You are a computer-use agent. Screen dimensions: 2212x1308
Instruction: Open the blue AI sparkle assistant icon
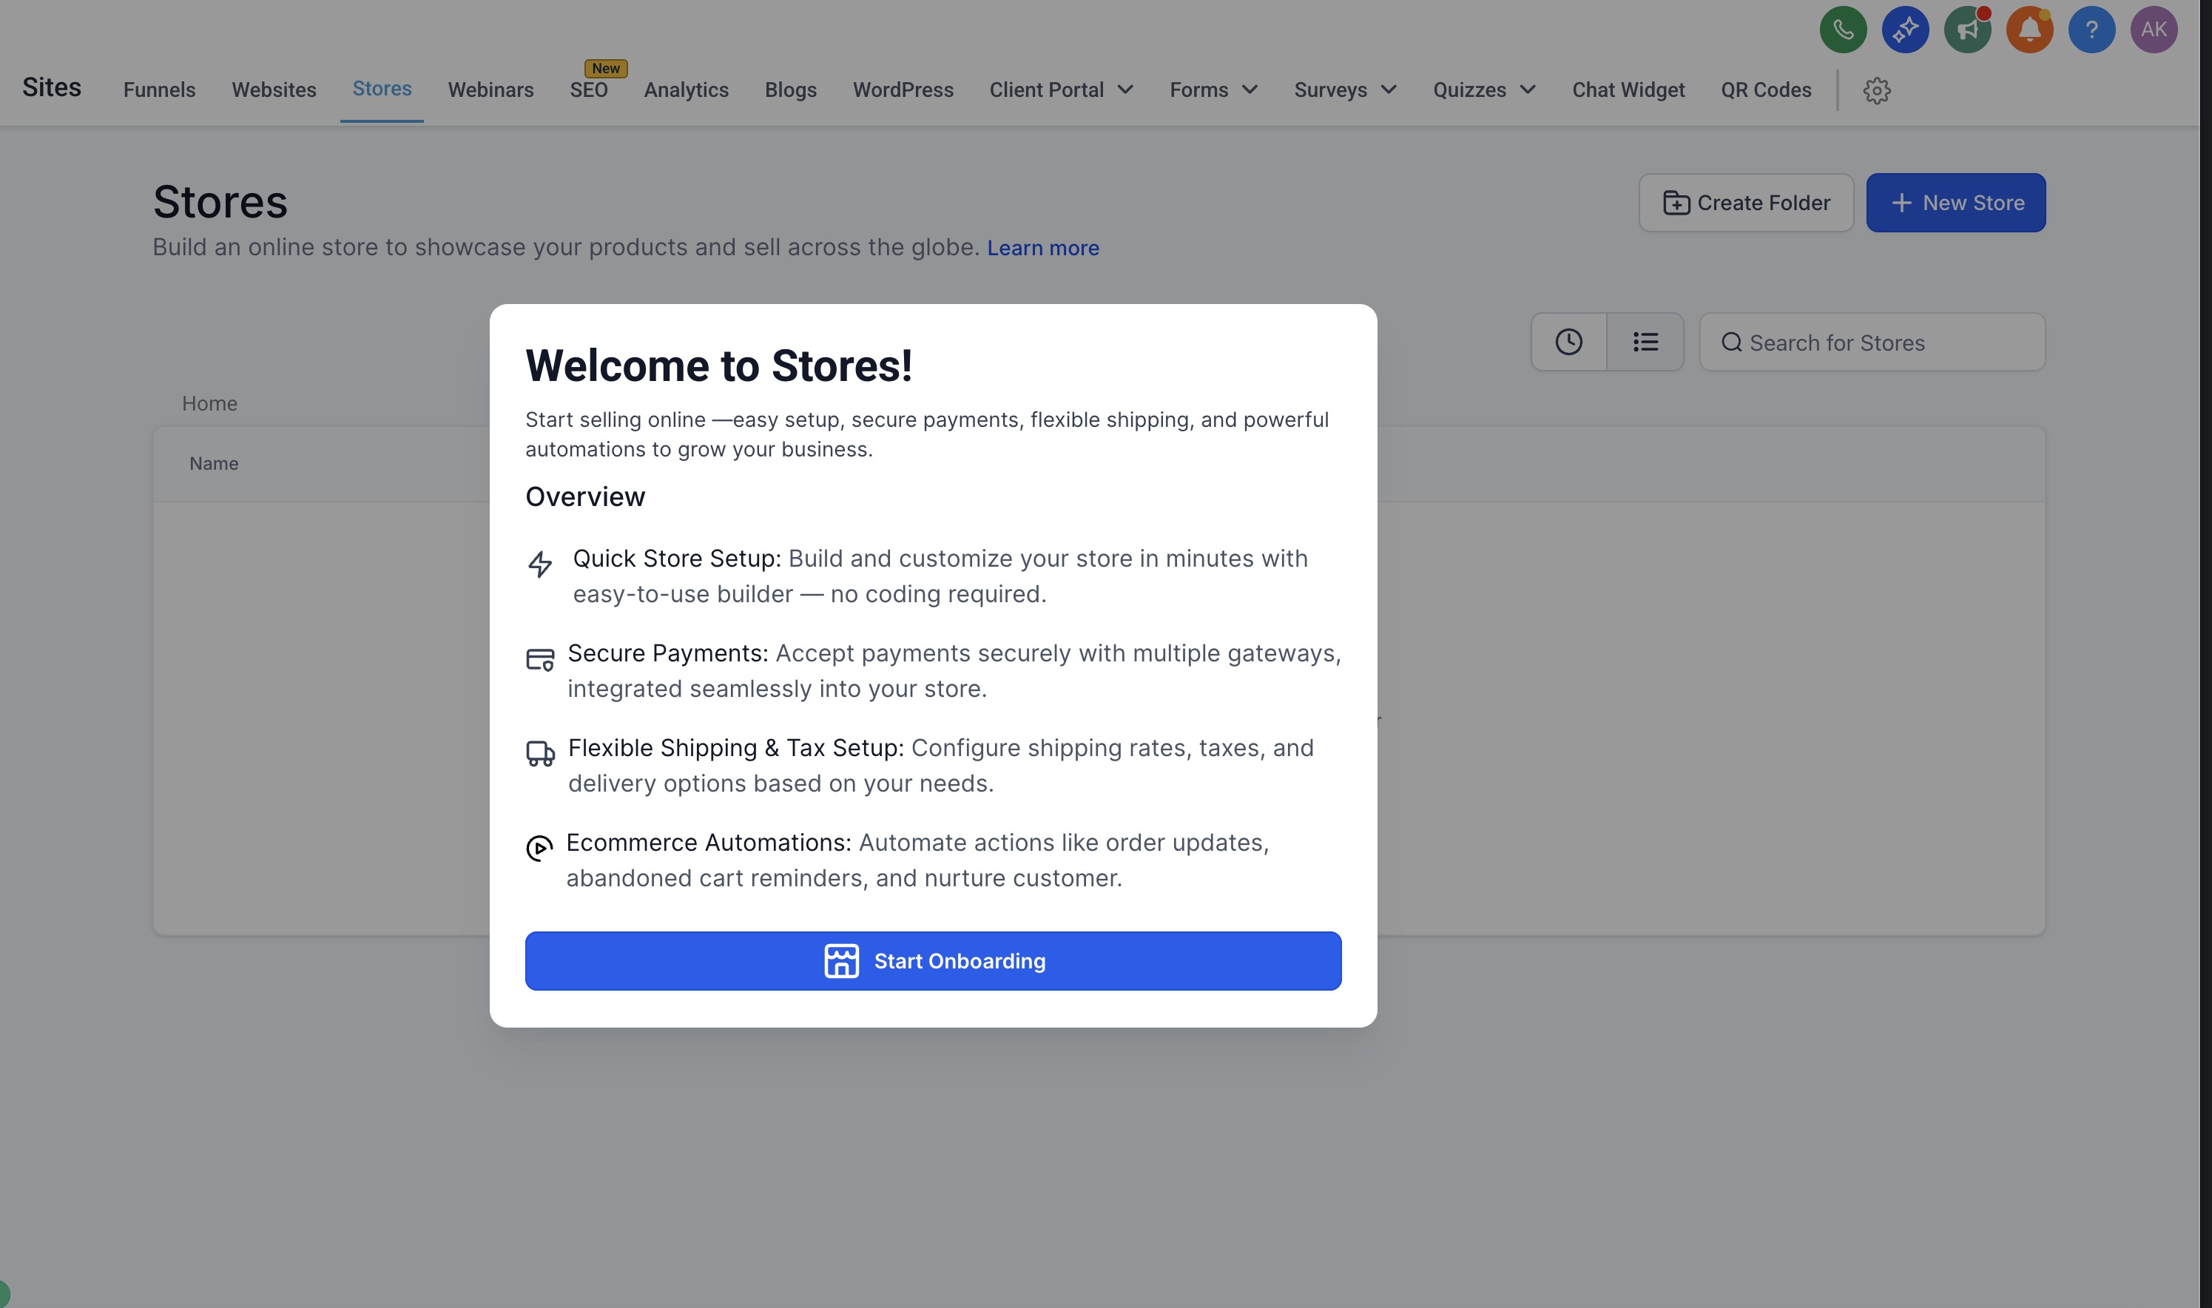pyautogui.click(x=1905, y=30)
